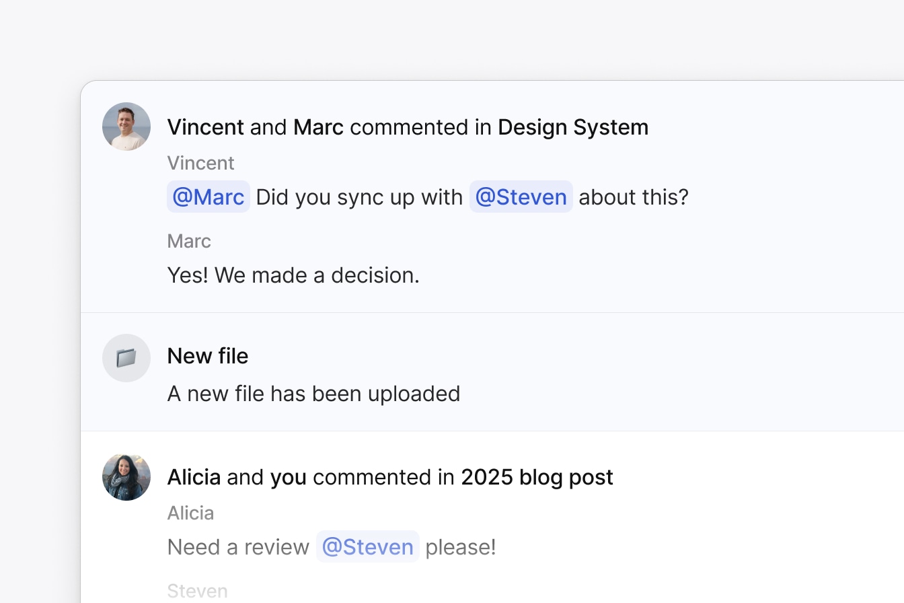Viewport: 904px width, 603px height.
Task: Click the Design System project title
Action: [x=572, y=127]
